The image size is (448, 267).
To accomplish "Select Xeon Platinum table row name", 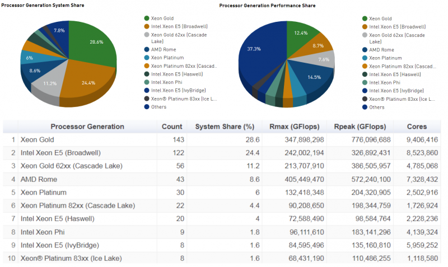I will pyautogui.click(x=44, y=193).
